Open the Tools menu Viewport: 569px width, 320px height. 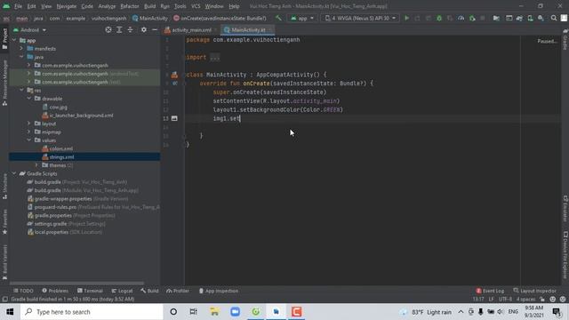180,6
